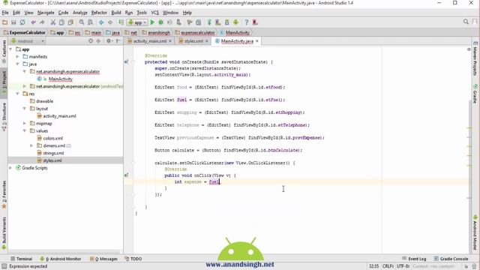Open the File menu
The height and width of the screenshot is (270, 480).
(5, 13)
